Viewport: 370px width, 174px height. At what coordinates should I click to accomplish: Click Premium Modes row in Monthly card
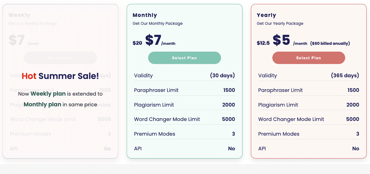185,134
